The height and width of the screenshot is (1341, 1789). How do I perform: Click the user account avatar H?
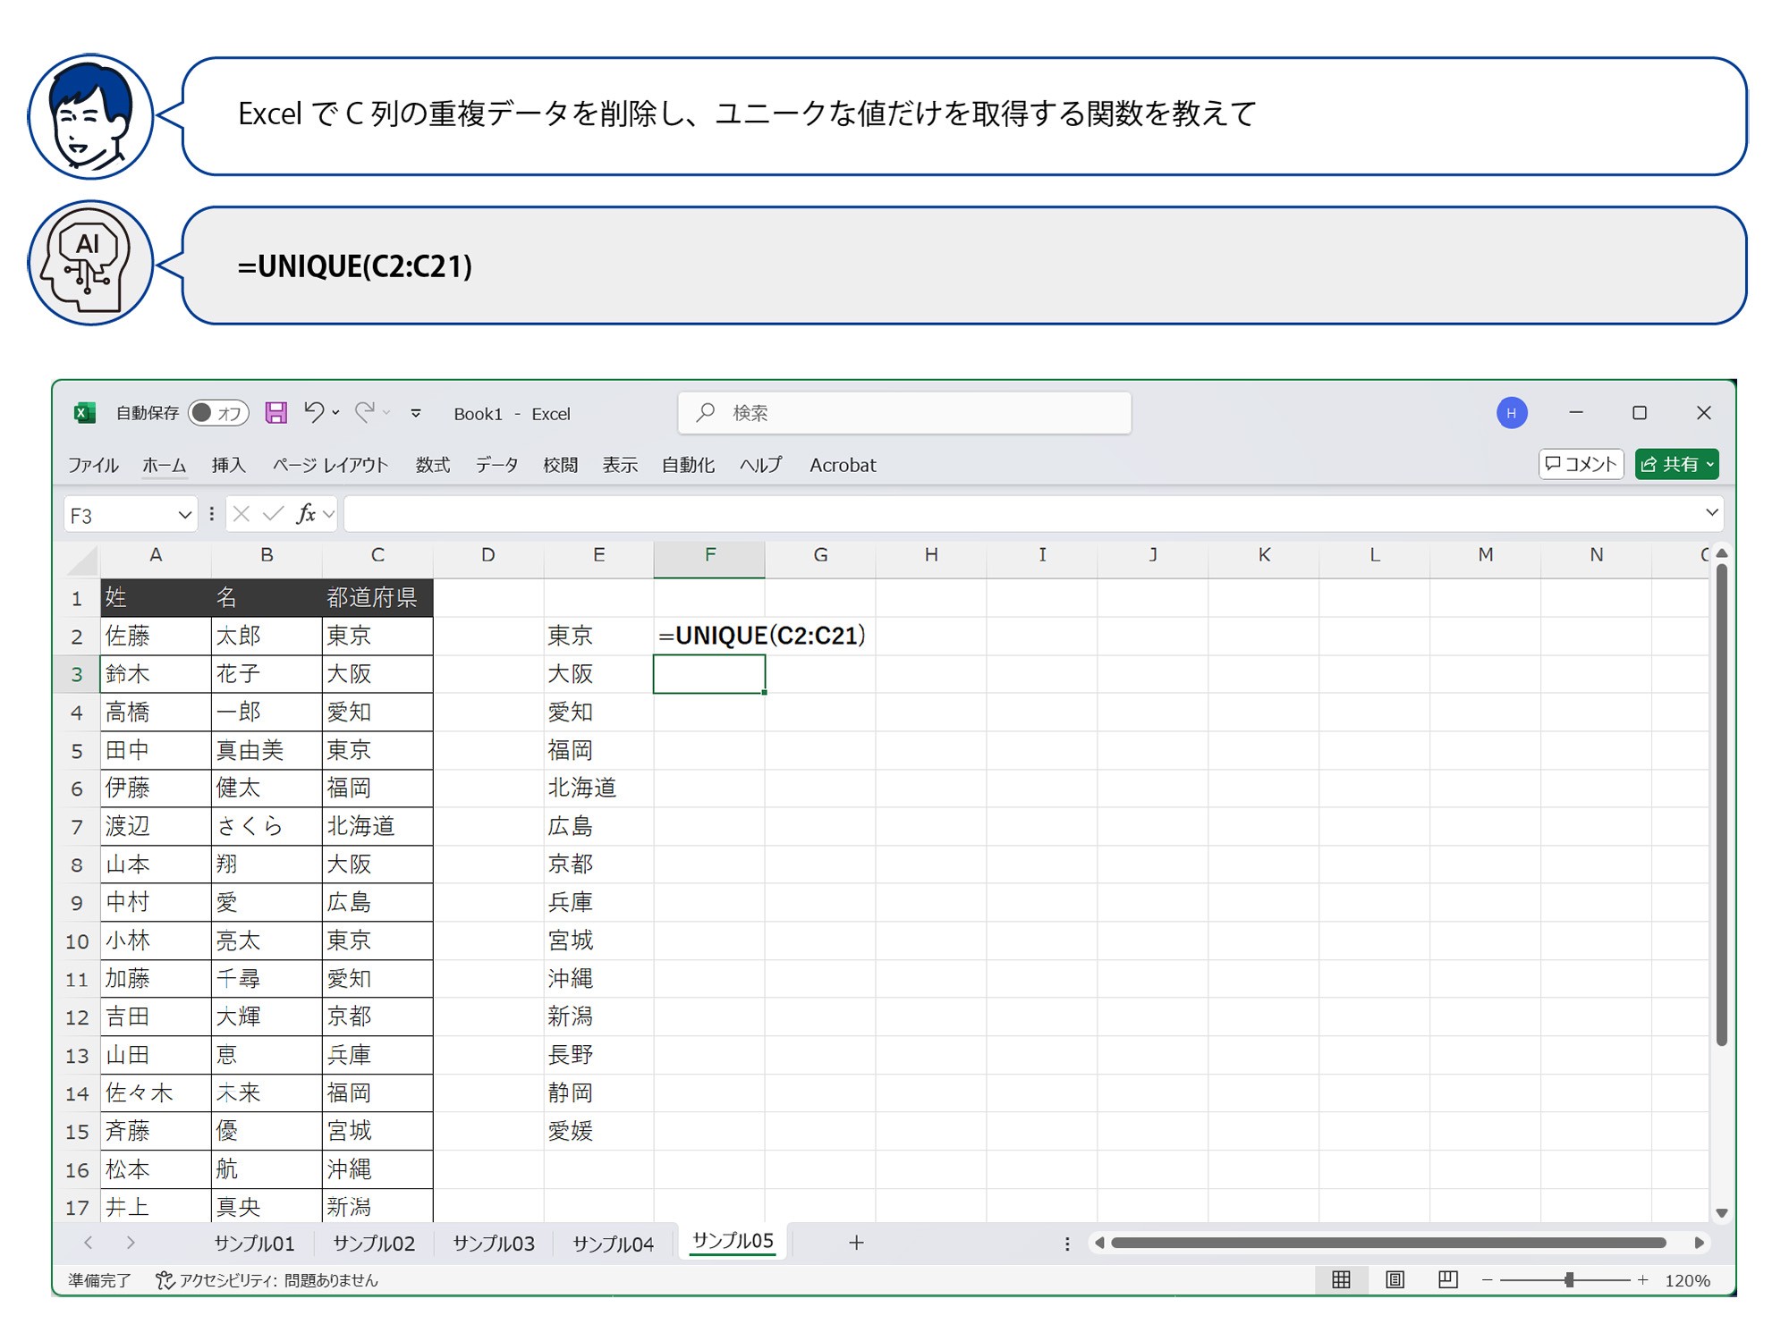coord(1512,412)
